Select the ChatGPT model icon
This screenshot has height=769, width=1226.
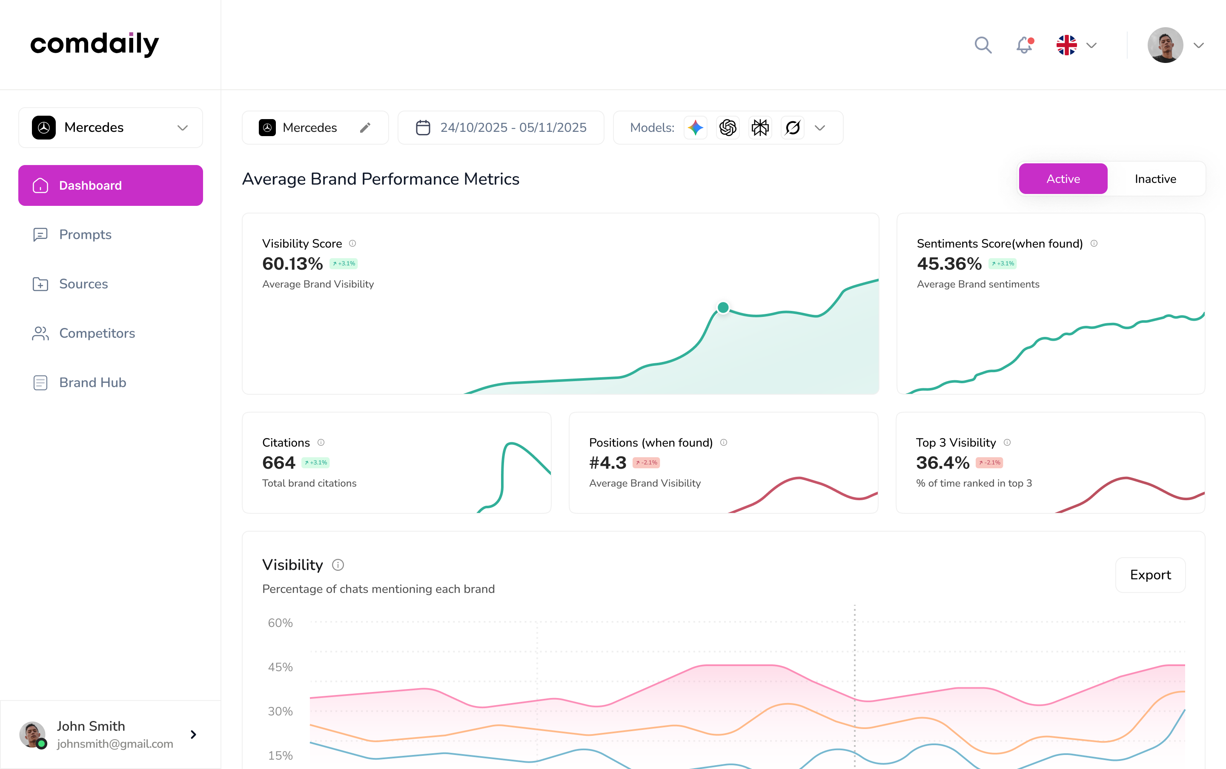pyautogui.click(x=728, y=128)
